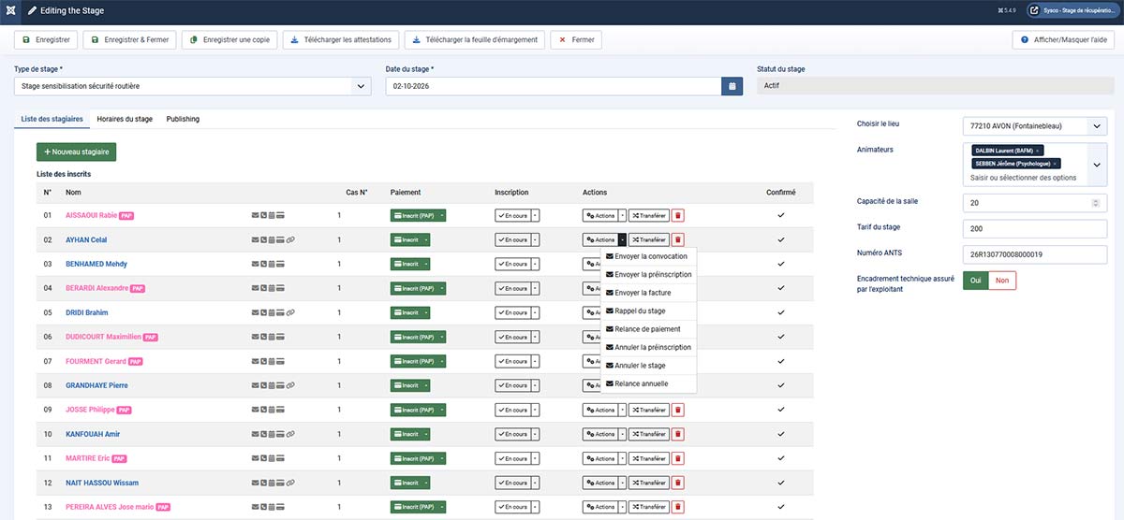The image size is (1124, 520).
Task: Add trainee with Nouveau stagiaire button
Action: pyautogui.click(x=76, y=152)
